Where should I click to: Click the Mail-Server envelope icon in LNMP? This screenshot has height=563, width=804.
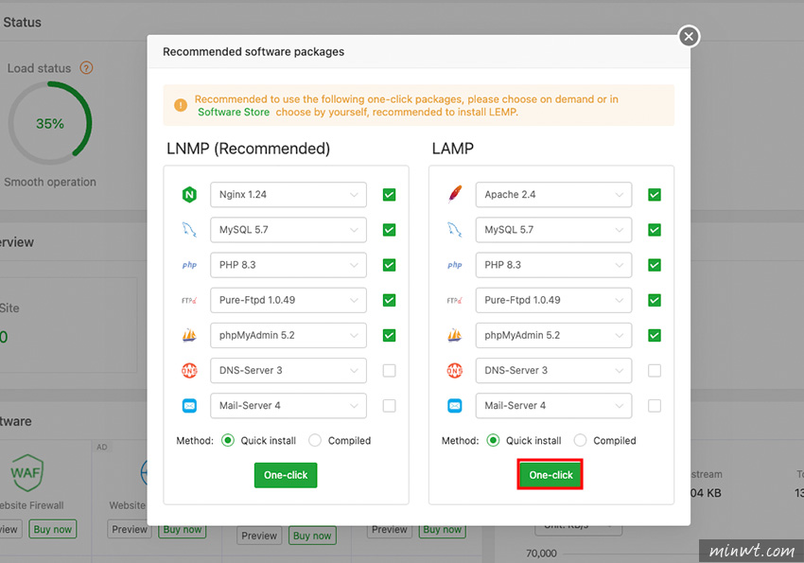[189, 406]
